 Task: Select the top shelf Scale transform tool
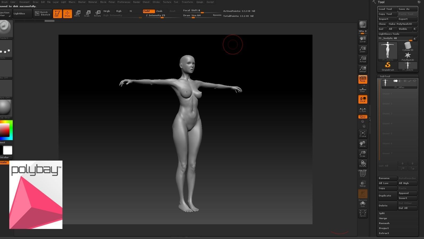coord(87,14)
